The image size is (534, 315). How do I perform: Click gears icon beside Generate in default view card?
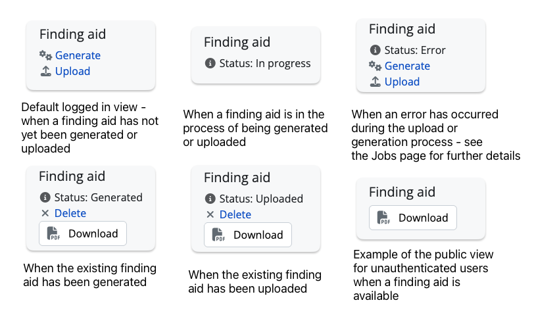coord(45,55)
